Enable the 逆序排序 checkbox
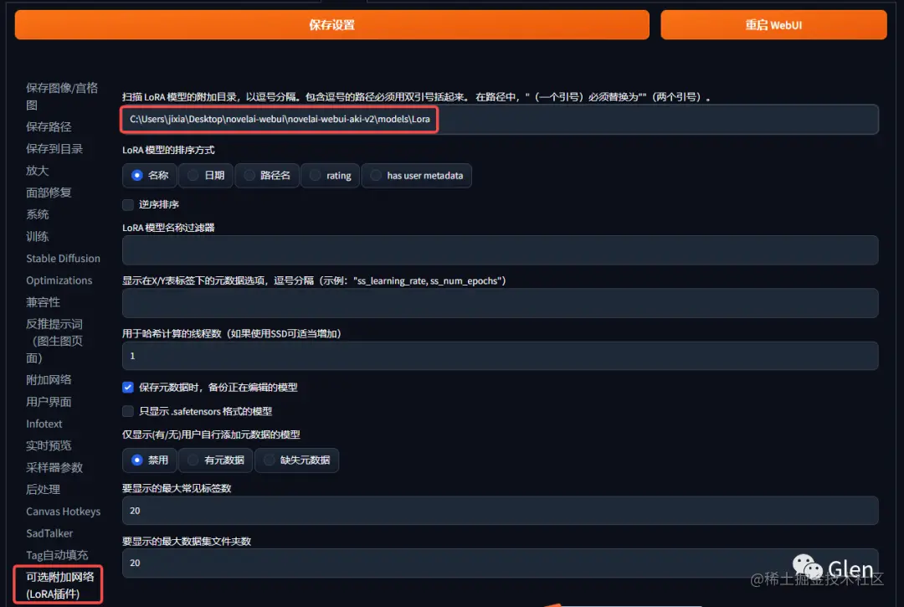 [x=128, y=204]
